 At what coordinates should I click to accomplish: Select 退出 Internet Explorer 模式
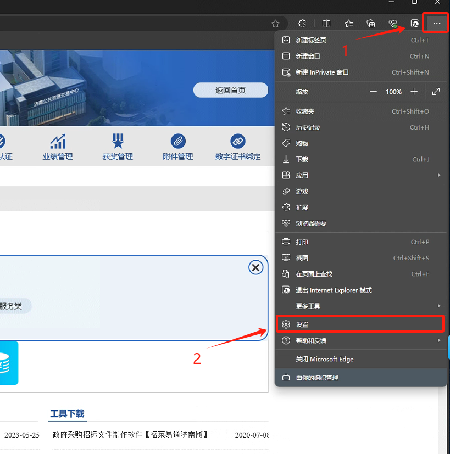334,290
